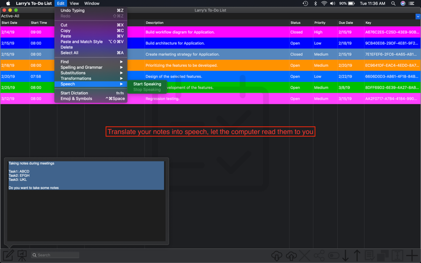The width and height of the screenshot is (421, 263).
Task: Sort by Start Time column header
Action: coord(43,23)
